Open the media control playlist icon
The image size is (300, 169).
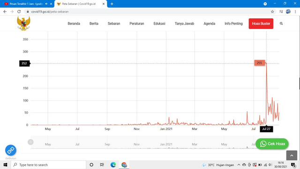281,12
